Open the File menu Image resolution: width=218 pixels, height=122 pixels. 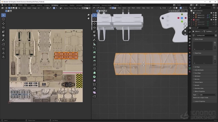tap(5, 5)
